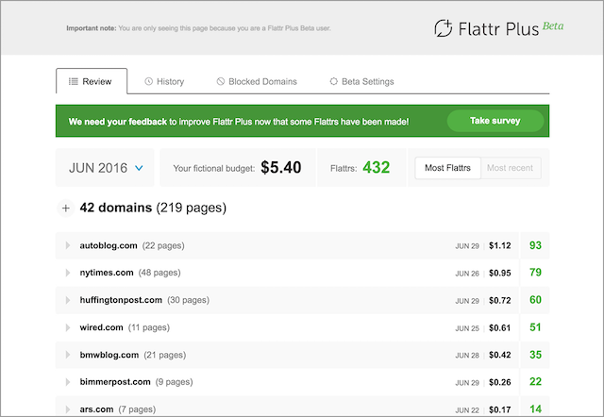The width and height of the screenshot is (604, 417).
Task: Open the JUN 2016 month dropdown
Action: coord(105,168)
